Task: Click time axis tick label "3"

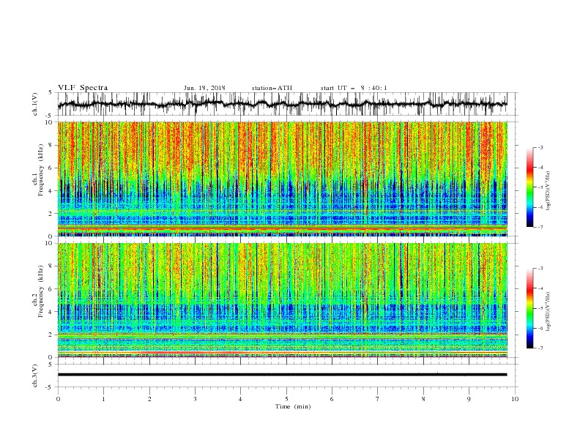Action: pyautogui.click(x=195, y=399)
